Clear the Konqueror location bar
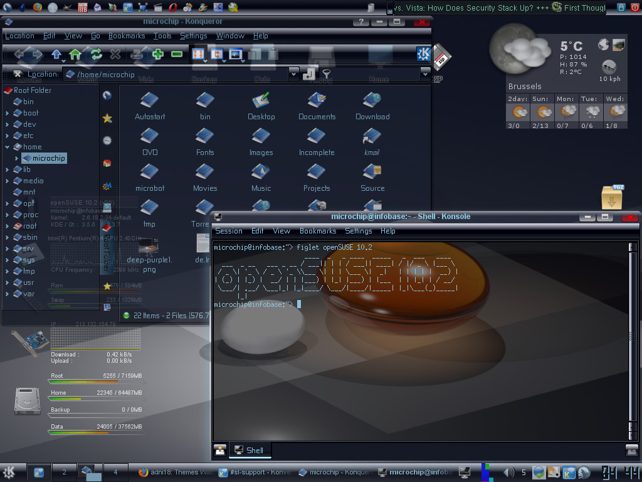Screen dimensions: 642x482 tap(18, 74)
